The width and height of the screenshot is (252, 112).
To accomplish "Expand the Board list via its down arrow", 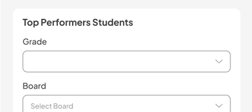I will coord(219,106).
